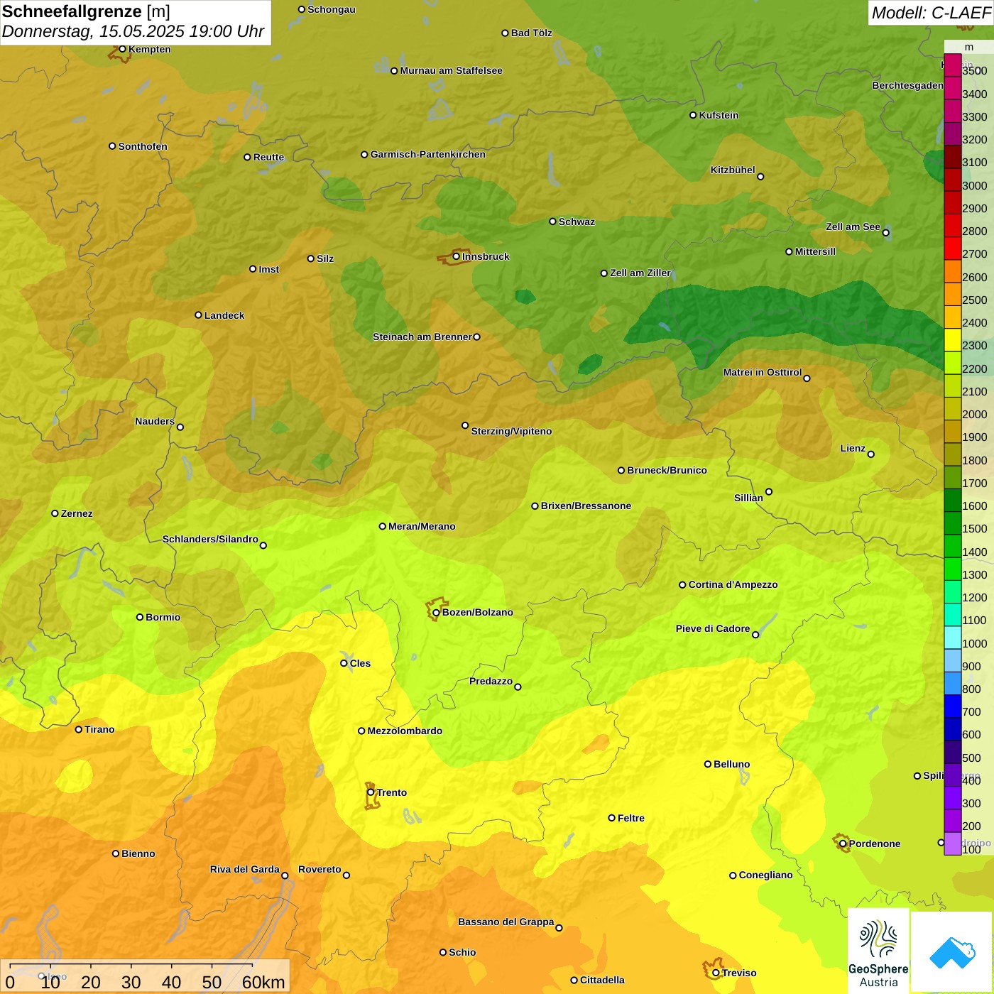This screenshot has height=994, width=994.
Task: Click the 3500 m legend color swatch
Action: 952,65
